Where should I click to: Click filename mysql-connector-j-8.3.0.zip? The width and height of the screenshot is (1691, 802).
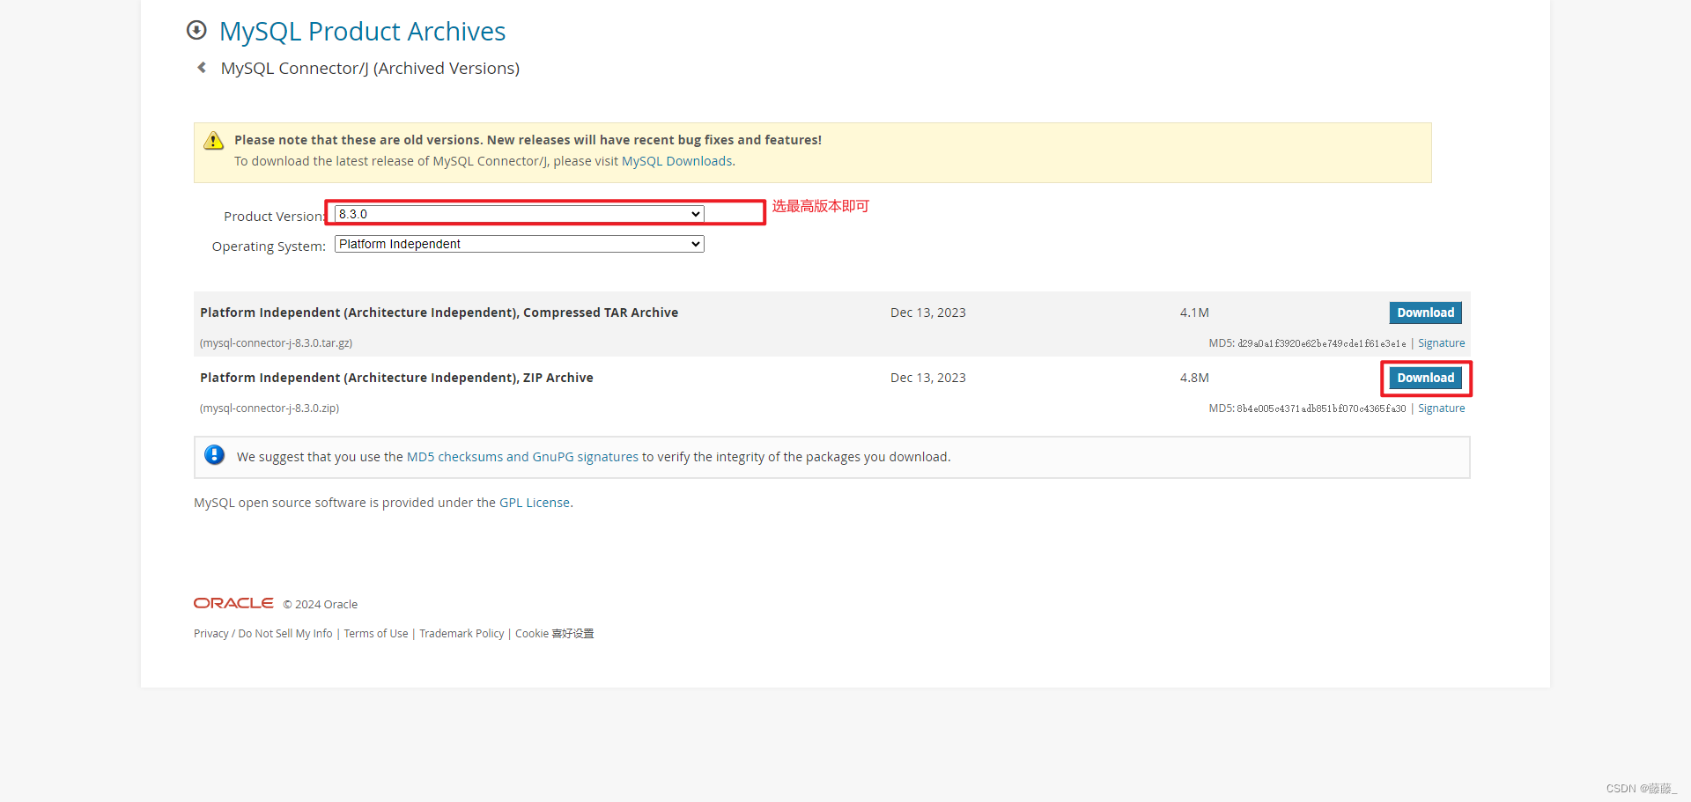click(x=270, y=408)
